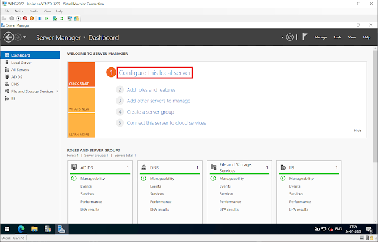Screen dimensions: 378x242
Task: Click Add other servers to manage
Action: point(158,101)
